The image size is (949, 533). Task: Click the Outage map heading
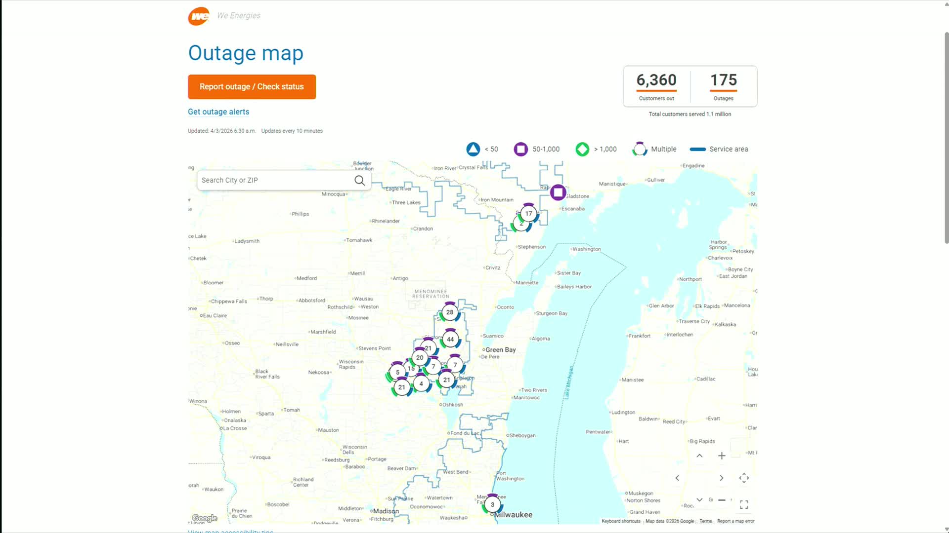pos(246,53)
